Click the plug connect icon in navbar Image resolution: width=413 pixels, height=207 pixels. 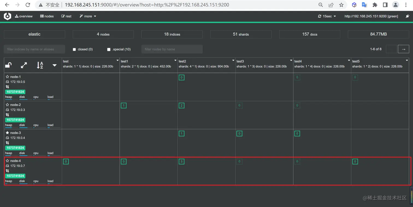(408, 16)
